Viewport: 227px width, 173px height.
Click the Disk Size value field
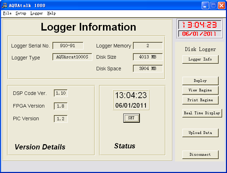coord(148,57)
